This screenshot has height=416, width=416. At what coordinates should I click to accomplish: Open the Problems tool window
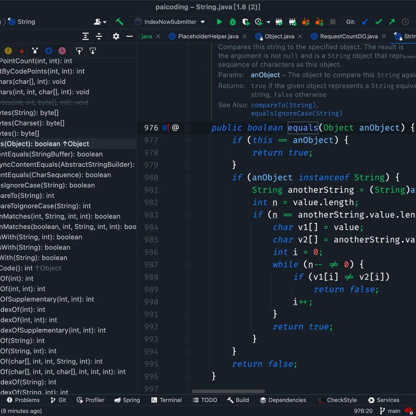point(23,400)
